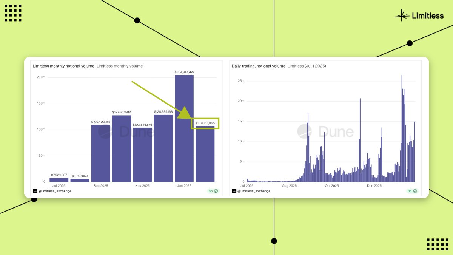Screen dimensions: 453x255
Task: Click the 'Jul 2025' x-axis label on the daily chart
Action: 247,186
